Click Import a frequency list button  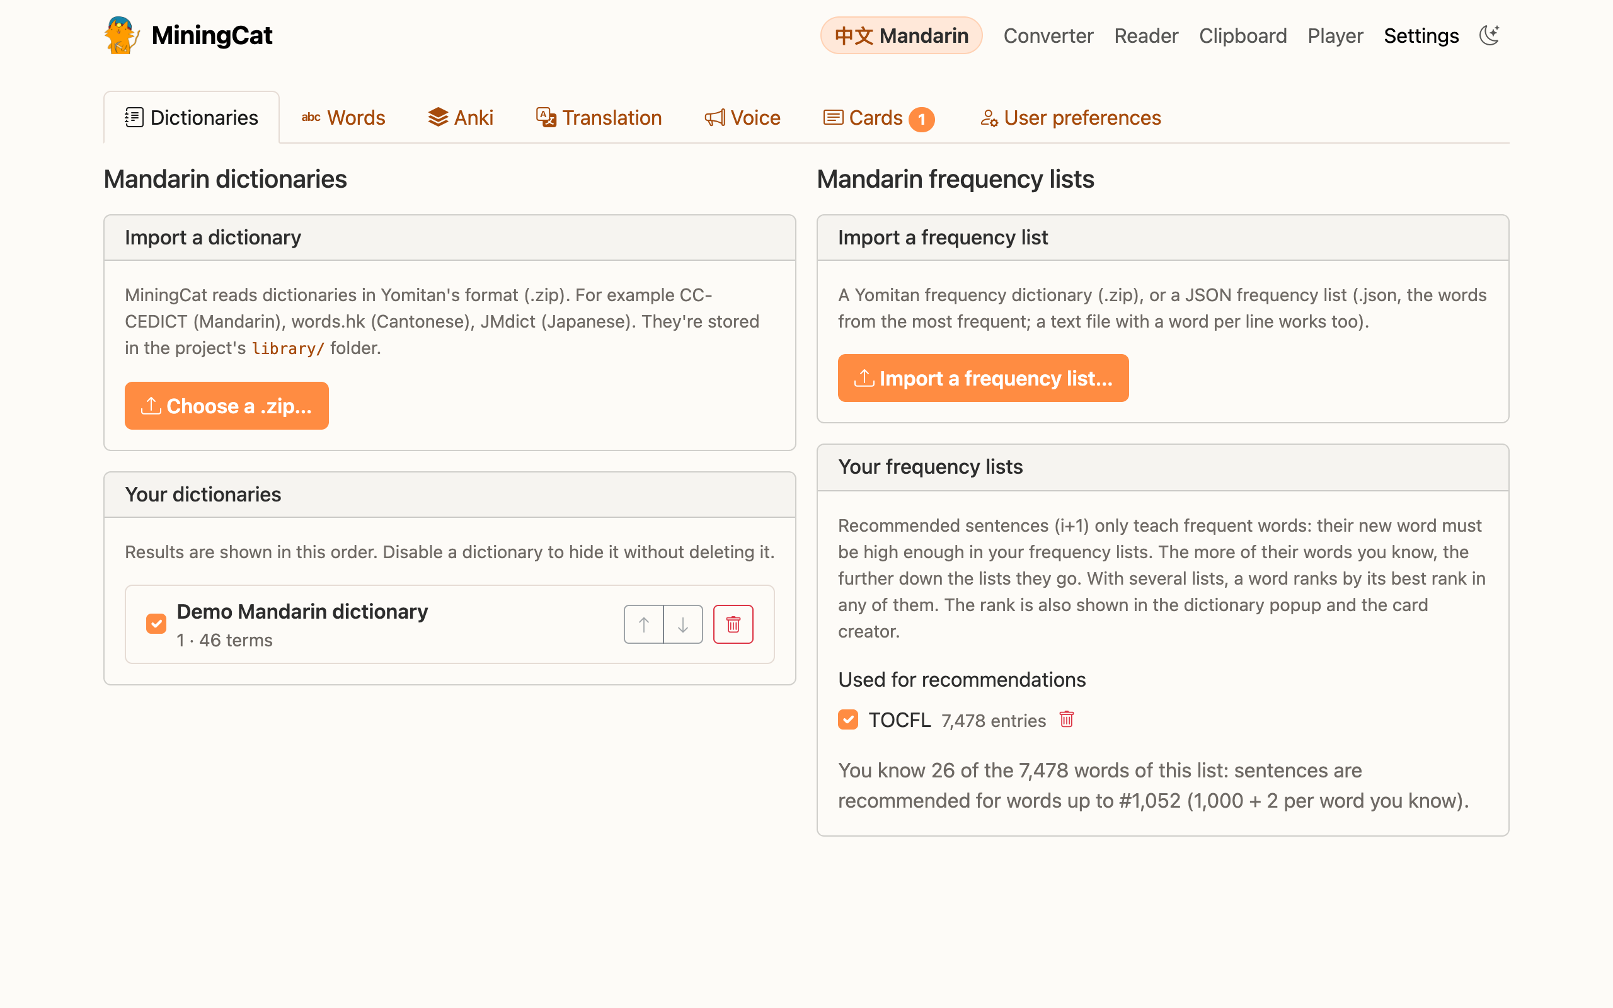coord(983,378)
